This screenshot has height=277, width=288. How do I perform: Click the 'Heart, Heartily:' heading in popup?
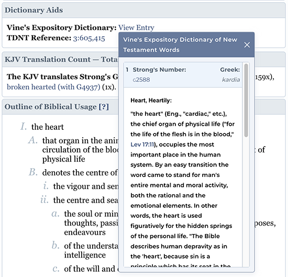coord(151,101)
